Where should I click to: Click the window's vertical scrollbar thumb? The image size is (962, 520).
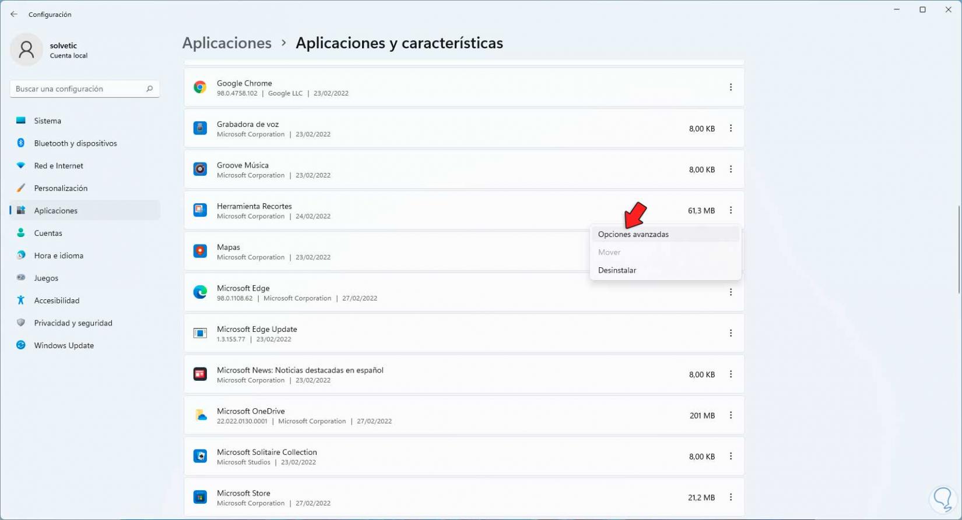pyautogui.click(x=959, y=249)
